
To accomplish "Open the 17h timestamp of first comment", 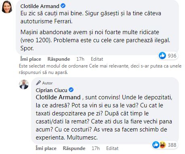I will click(x=80, y=59).
